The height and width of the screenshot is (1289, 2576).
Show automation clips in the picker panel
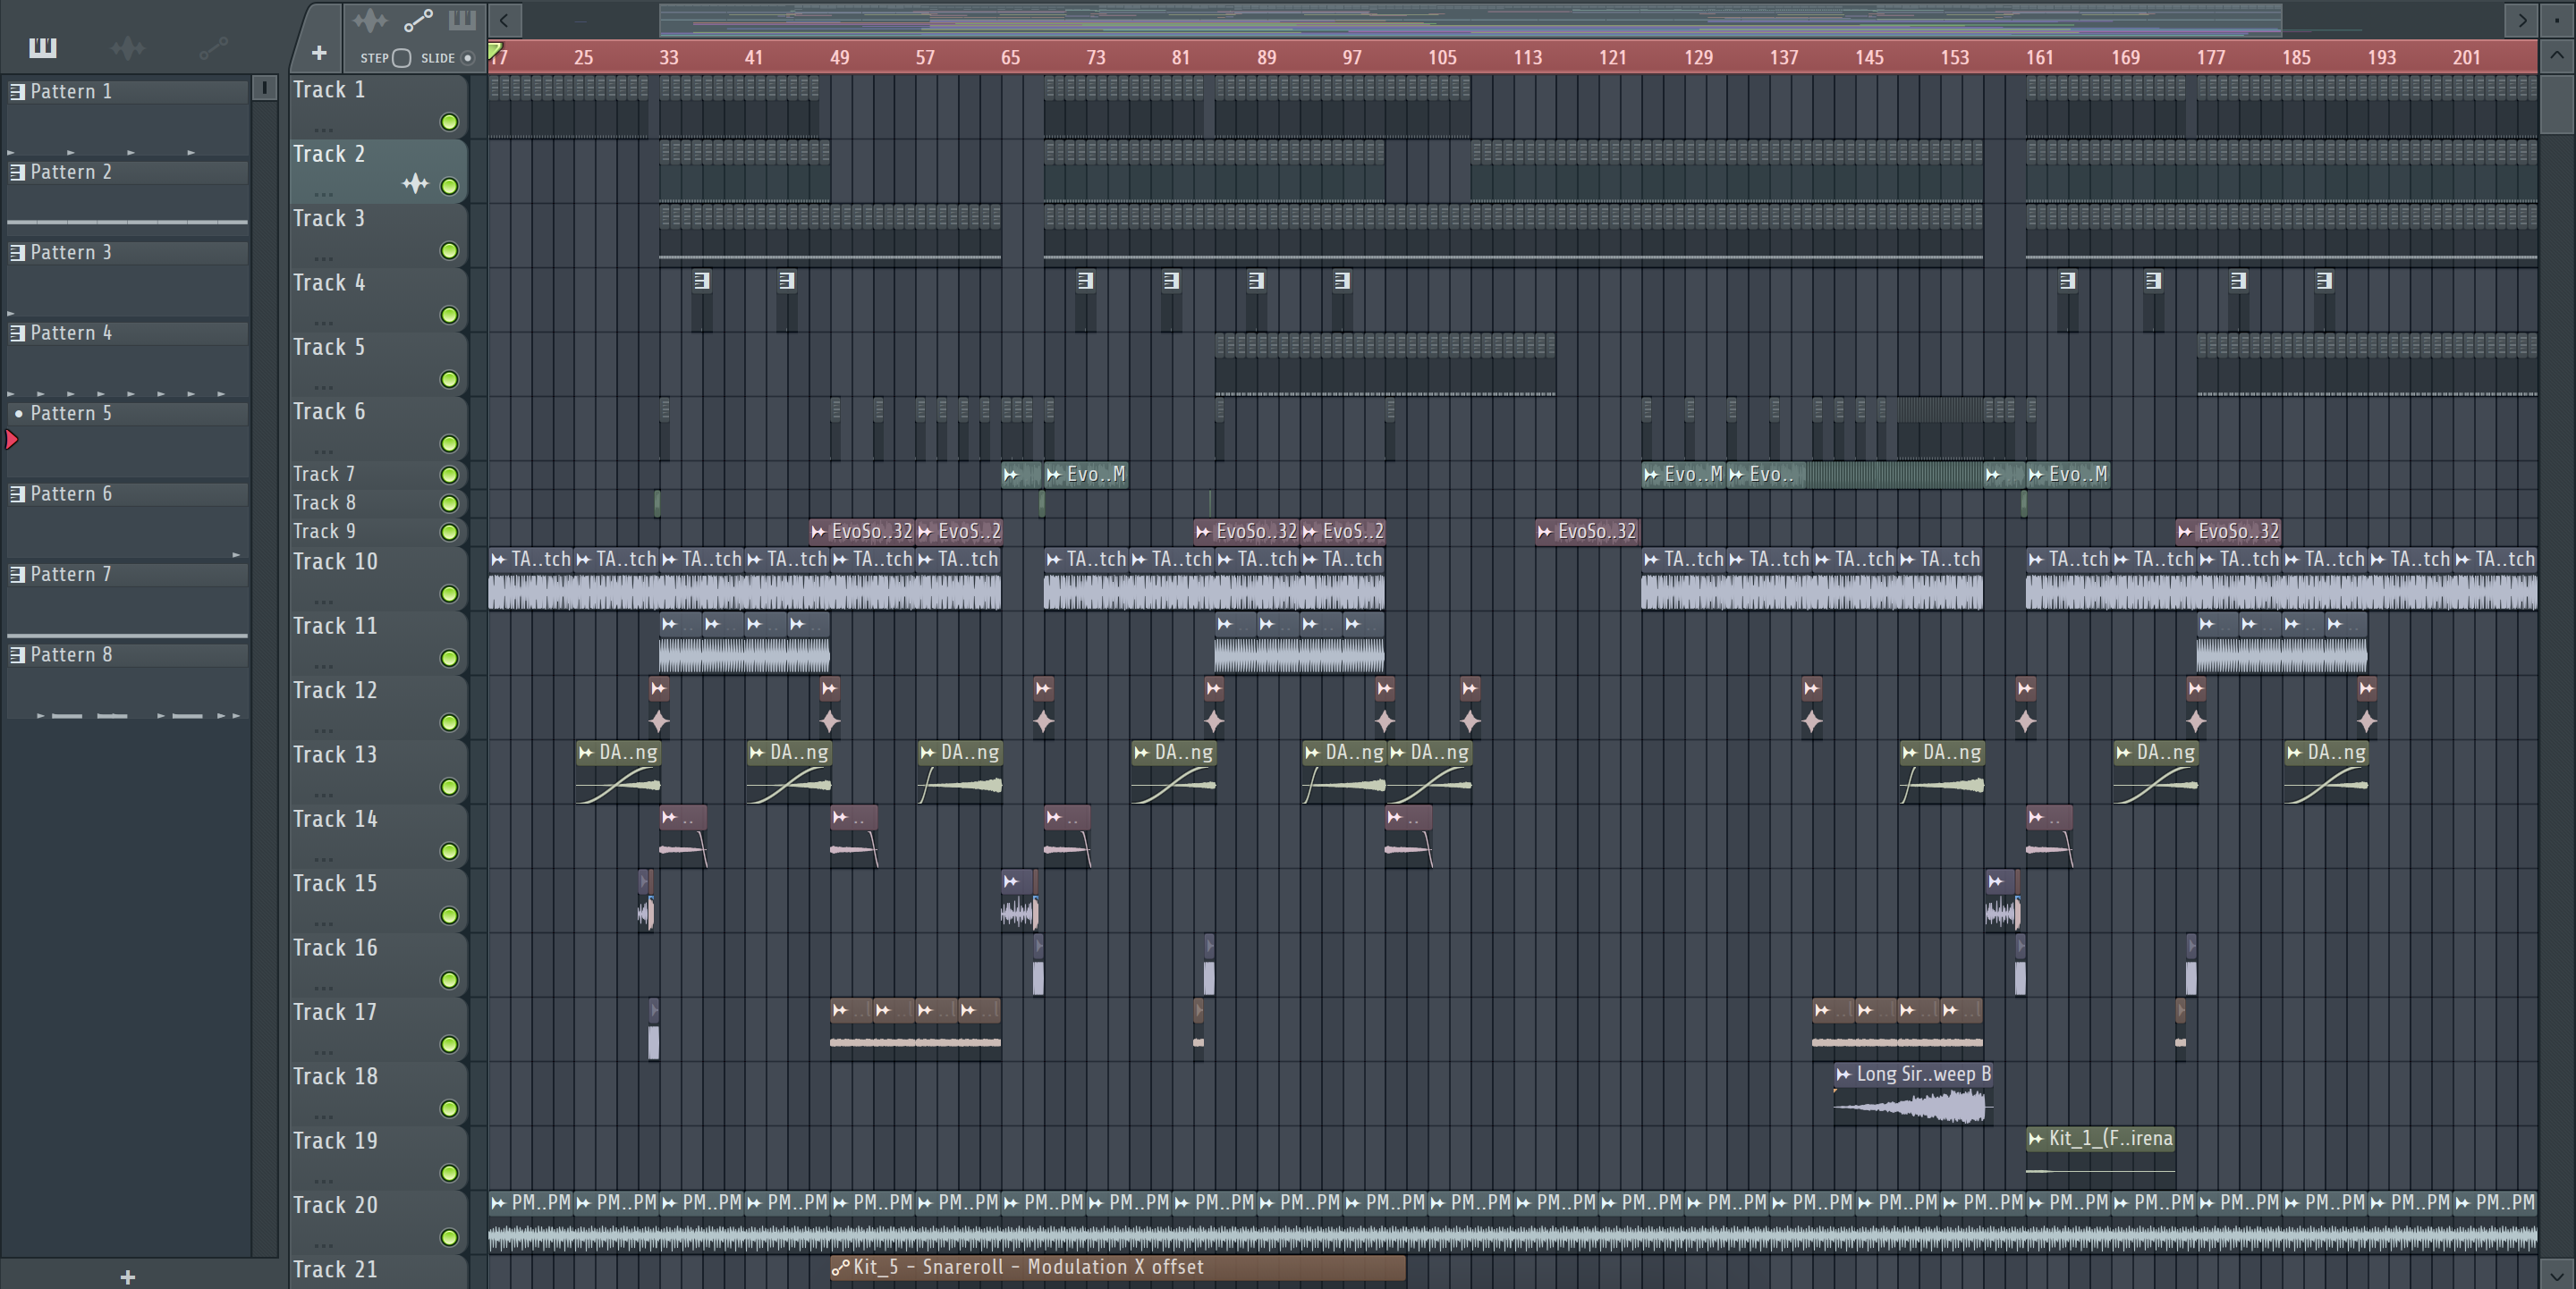[x=213, y=47]
